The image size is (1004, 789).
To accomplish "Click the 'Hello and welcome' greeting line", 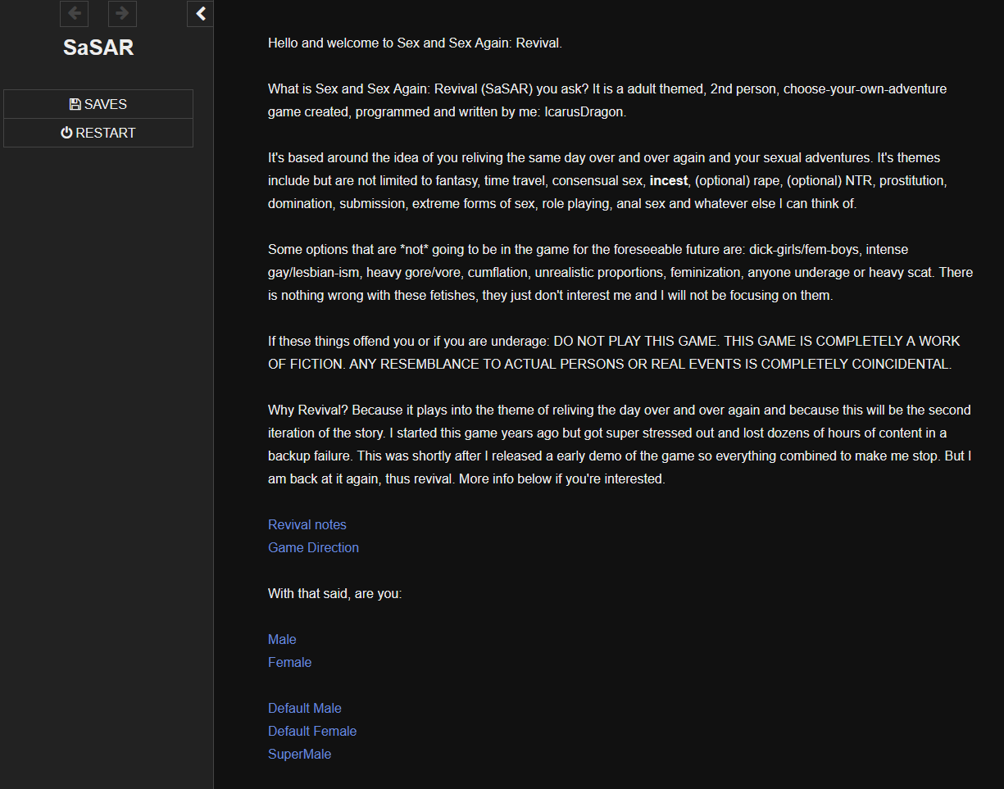I will (x=415, y=43).
